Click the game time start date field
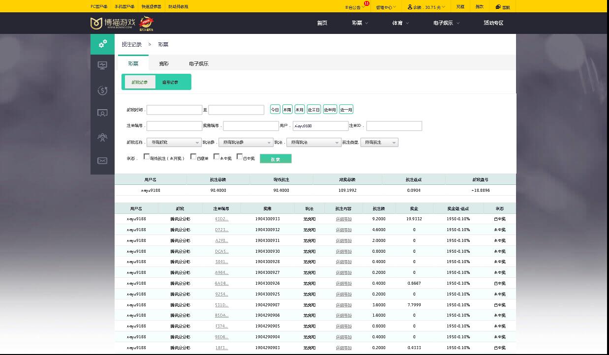Screen dimensions: 609x355 174,110
